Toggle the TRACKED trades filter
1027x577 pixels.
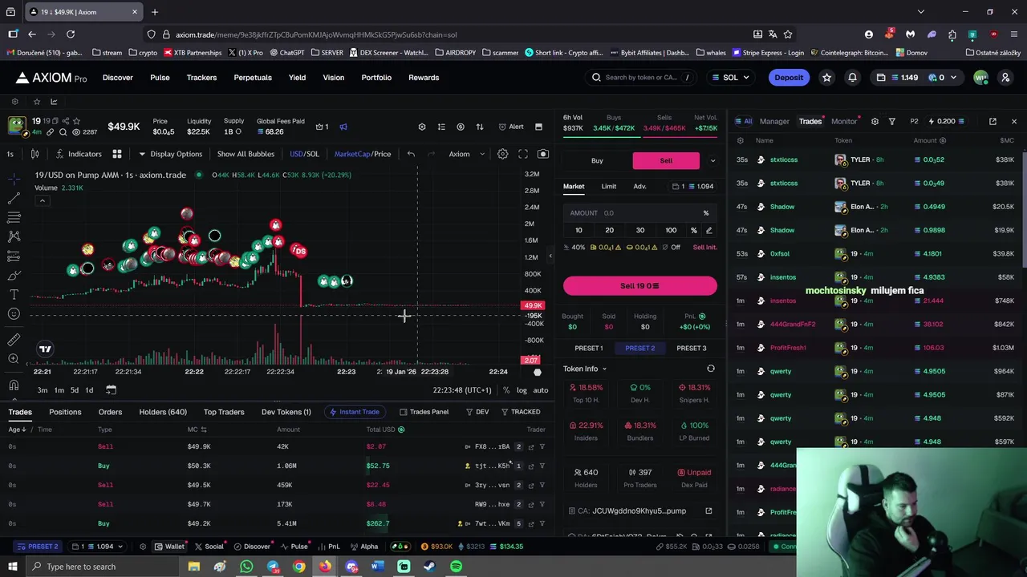click(x=520, y=412)
